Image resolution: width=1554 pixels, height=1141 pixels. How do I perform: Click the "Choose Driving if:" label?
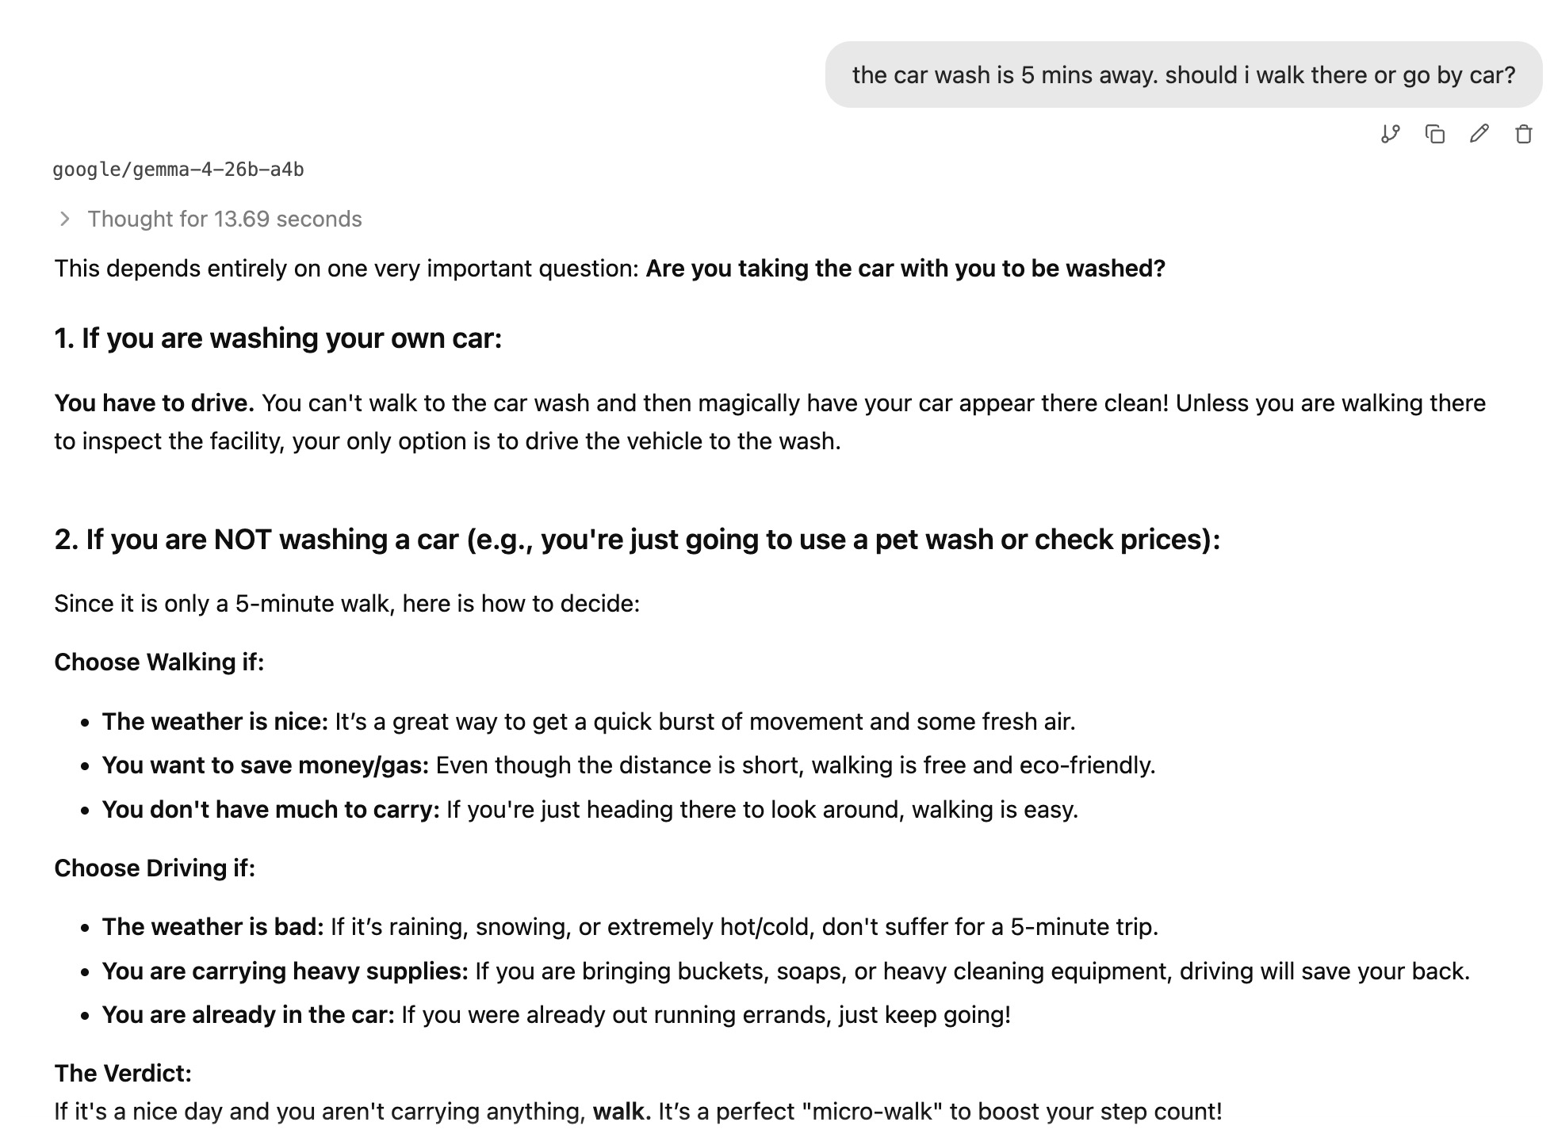pos(155,868)
